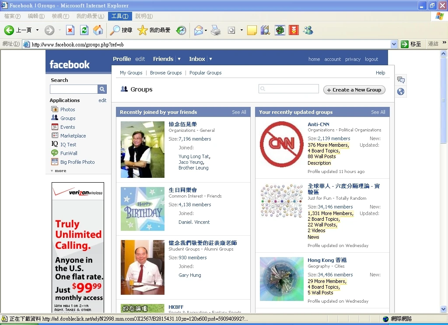Open the Mail icon dropdown arrow
Image resolution: width=448 pixels, height=325 pixels.
(x=206, y=30)
